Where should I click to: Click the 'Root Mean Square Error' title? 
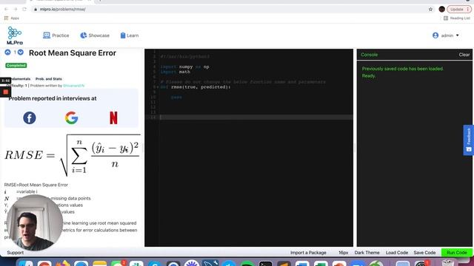click(73, 52)
